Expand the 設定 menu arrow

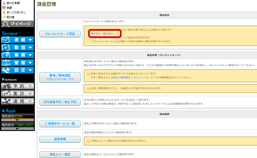pyautogui.click(x=30, y=70)
